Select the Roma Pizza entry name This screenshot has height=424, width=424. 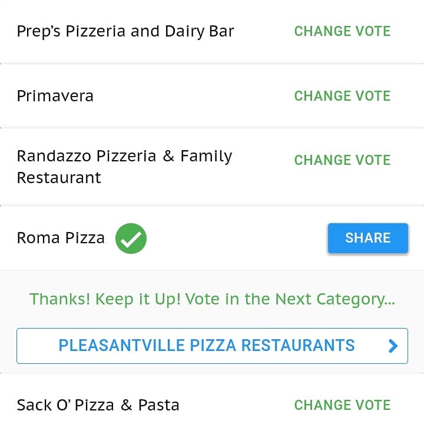(x=61, y=238)
